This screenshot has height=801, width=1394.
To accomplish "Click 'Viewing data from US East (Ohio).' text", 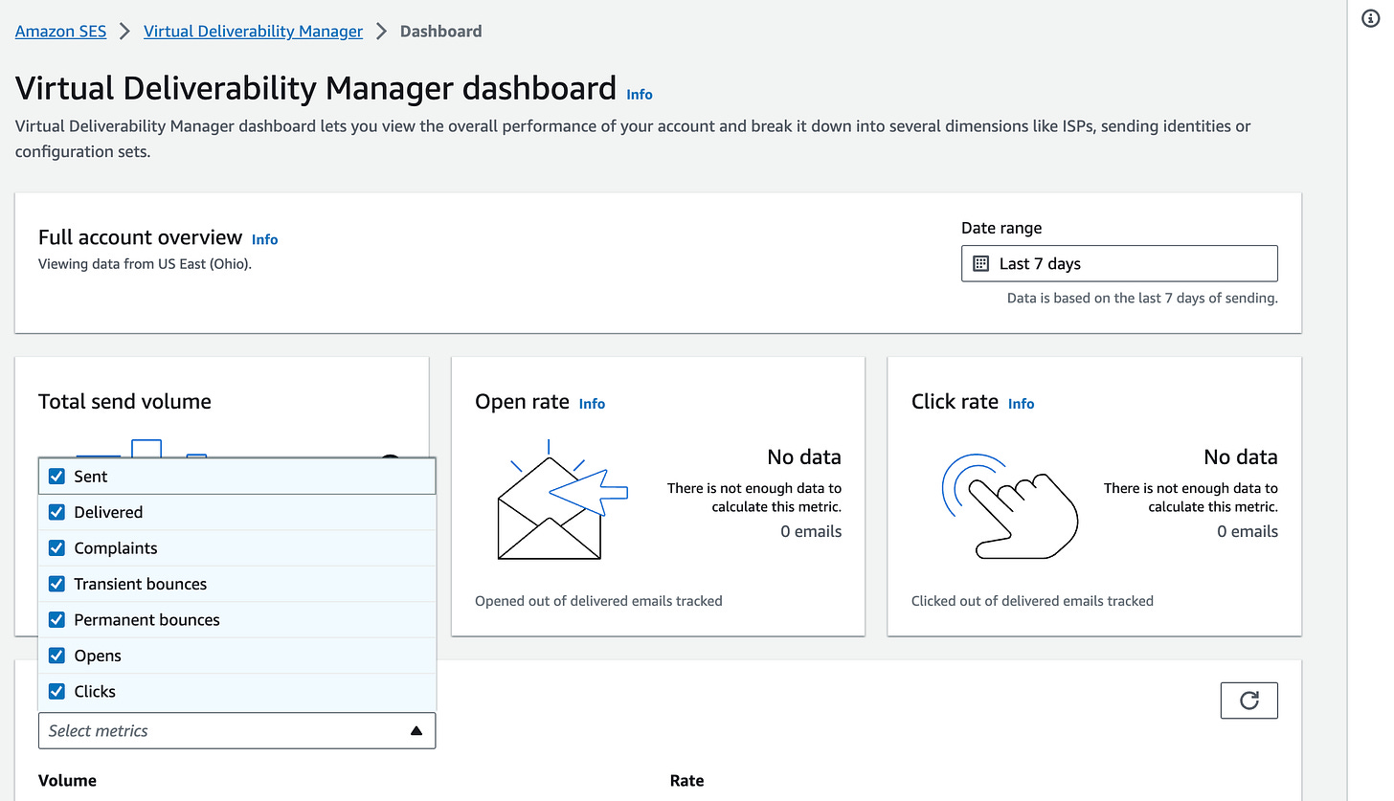I will (x=145, y=264).
